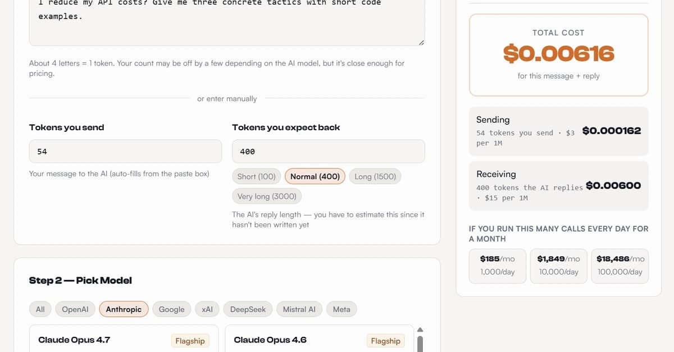Select the Claude Opus 4.7 model card
674x352 pixels.
119,340
